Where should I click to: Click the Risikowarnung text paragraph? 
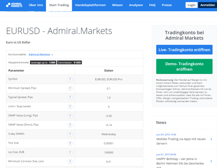click(184, 91)
